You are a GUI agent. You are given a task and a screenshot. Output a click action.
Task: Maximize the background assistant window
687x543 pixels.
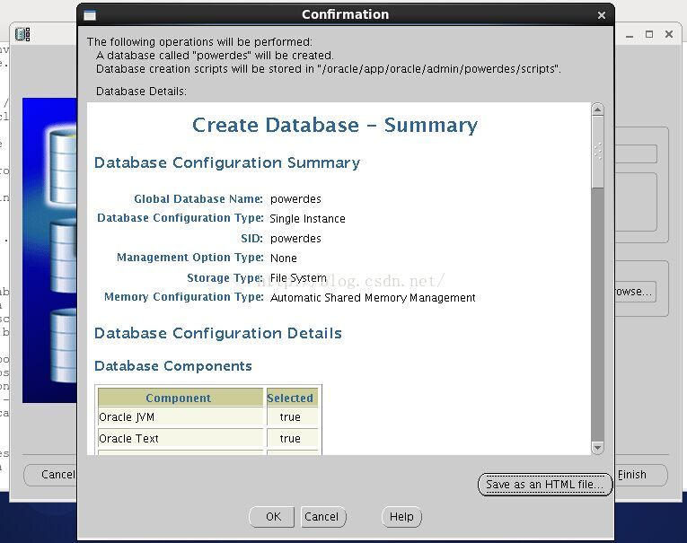pyautogui.click(x=649, y=34)
